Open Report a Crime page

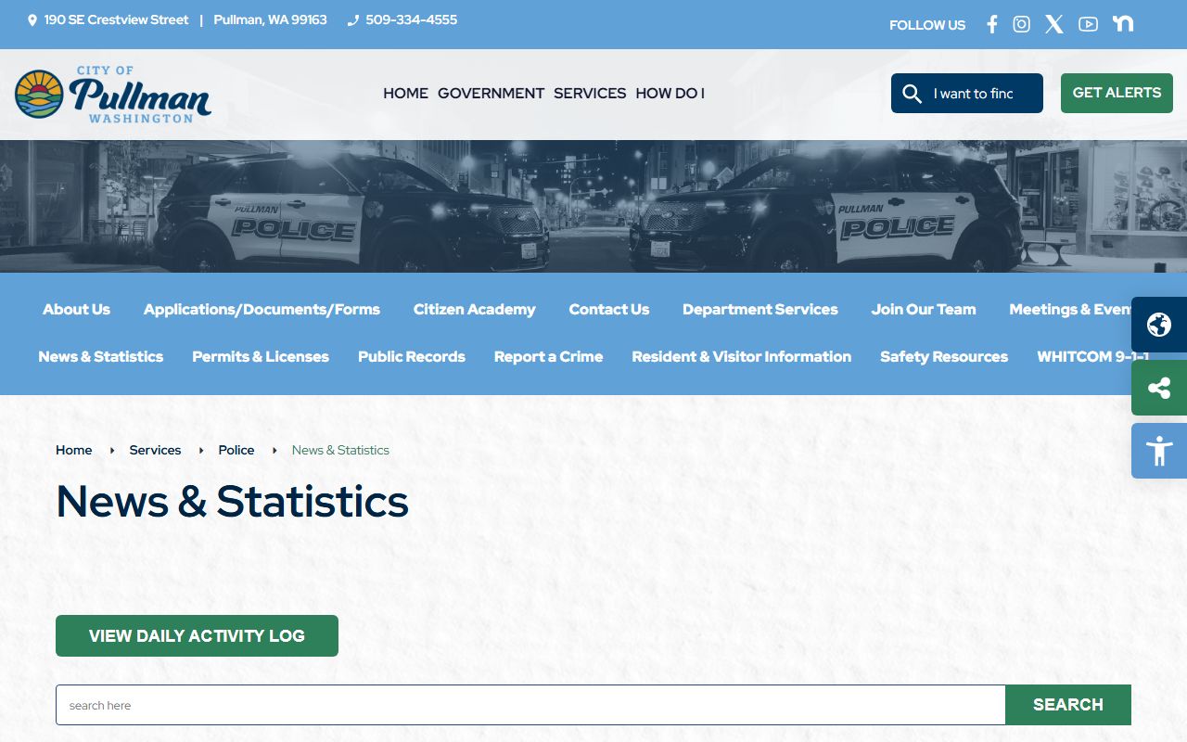pyautogui.click(x=548, y=356)
